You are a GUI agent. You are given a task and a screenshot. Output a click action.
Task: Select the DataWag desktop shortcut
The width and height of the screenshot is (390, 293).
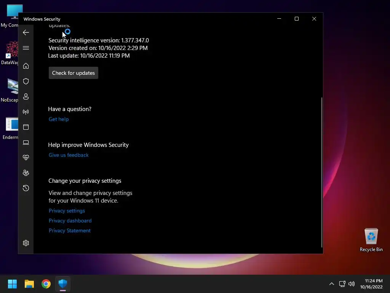pos(10,53)
